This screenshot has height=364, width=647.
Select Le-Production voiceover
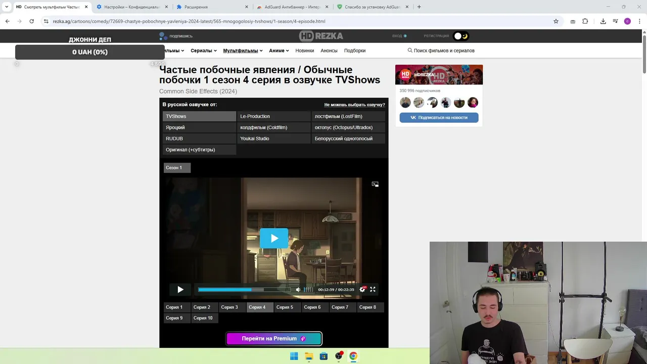tap(273, 116)
